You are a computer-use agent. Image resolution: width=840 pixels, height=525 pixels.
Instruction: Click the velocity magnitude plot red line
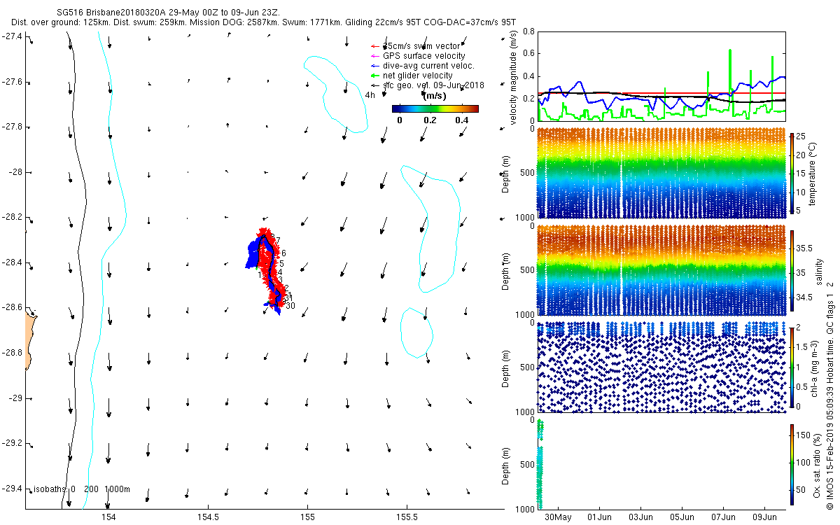coord(661,93)
